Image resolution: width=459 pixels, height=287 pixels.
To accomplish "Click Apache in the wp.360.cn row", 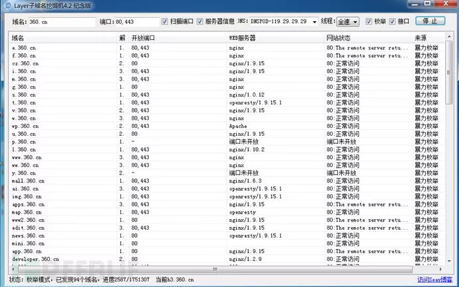I will [238, 126].
